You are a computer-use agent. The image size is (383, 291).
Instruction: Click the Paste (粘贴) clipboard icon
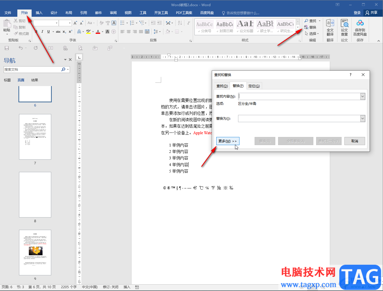pos(7,23)
